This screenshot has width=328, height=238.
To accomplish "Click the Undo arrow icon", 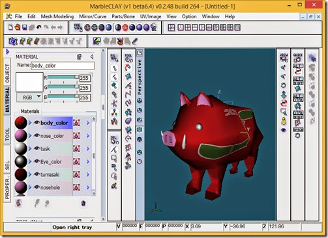I will pos(39,27).
